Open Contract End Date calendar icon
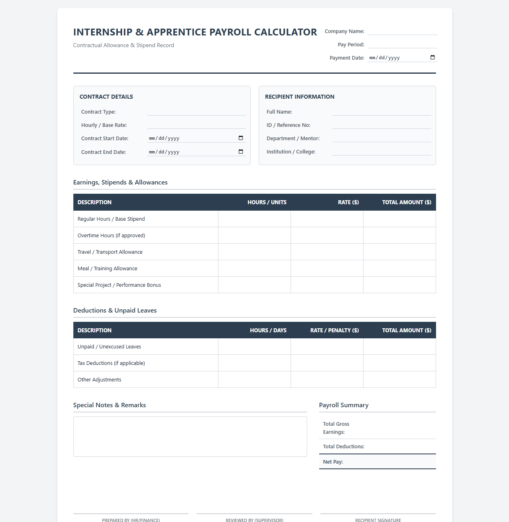 241,152
